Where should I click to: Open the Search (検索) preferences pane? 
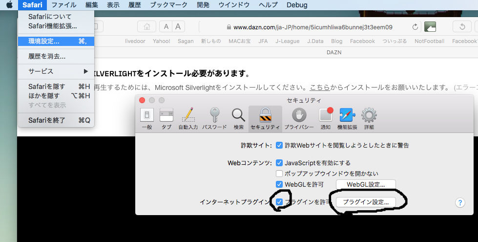pos(238,119)
